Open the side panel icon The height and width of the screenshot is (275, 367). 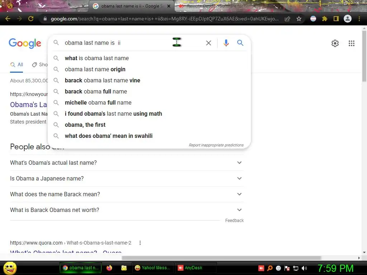point(336,19)
